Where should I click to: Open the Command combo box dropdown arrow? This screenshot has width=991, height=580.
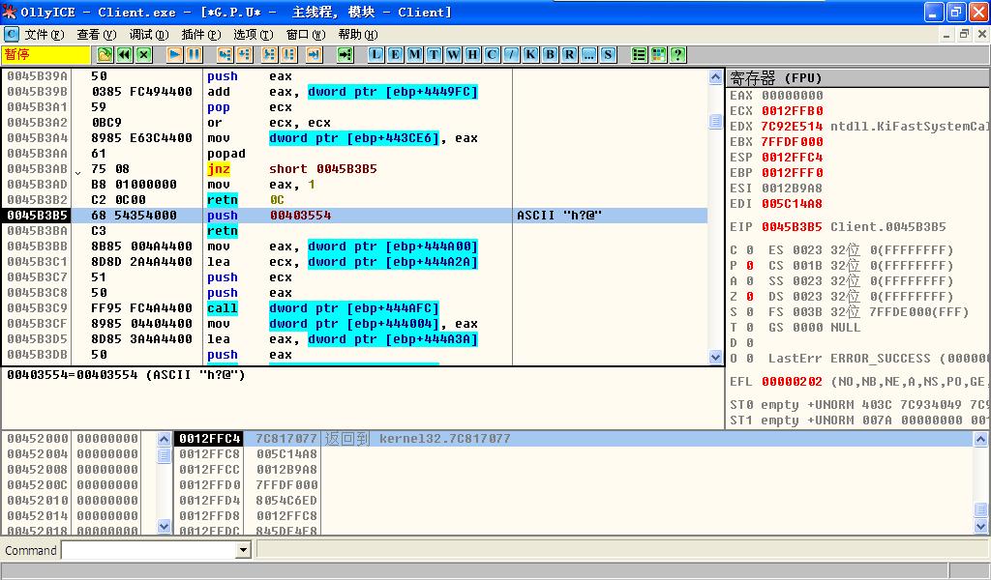[243, 550]
